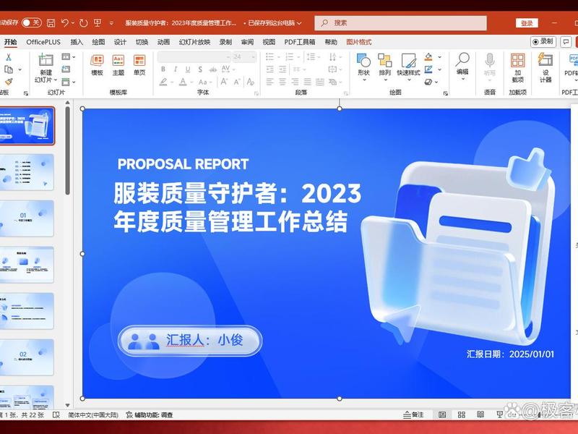Image resolution: width=578 pixels, height=434 pixels.
Task: Switch to Slide Sorter view icon
Action: point(462,414)
